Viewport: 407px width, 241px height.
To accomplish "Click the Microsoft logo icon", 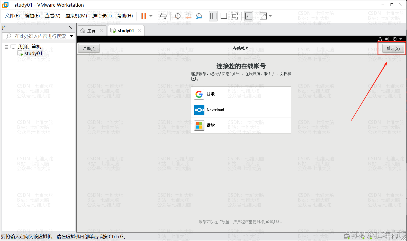I will pyautogui.click(x=199, y=125).
